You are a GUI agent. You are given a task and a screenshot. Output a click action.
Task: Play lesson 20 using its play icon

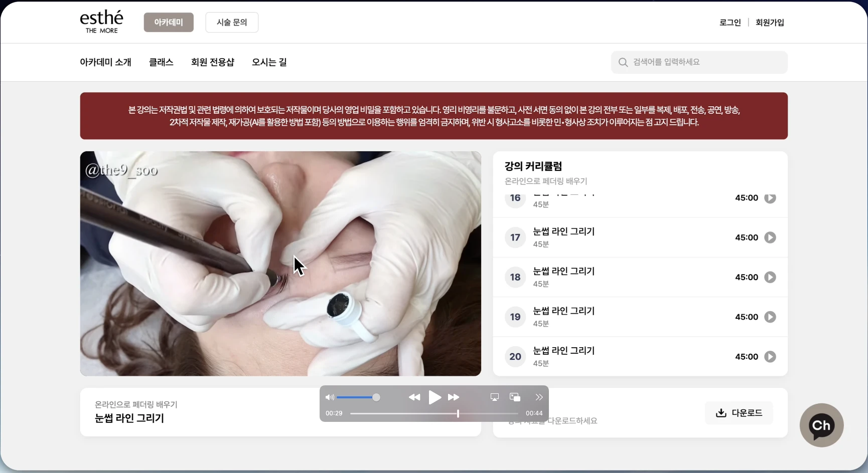click(x=770, y=357)
